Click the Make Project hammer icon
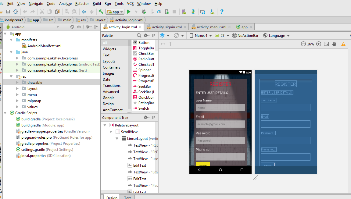 (x=101, y=12)
